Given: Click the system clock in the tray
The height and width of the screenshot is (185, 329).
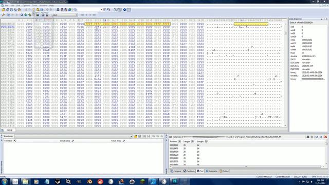Looking at the screenshot, I should coord(321,181).
